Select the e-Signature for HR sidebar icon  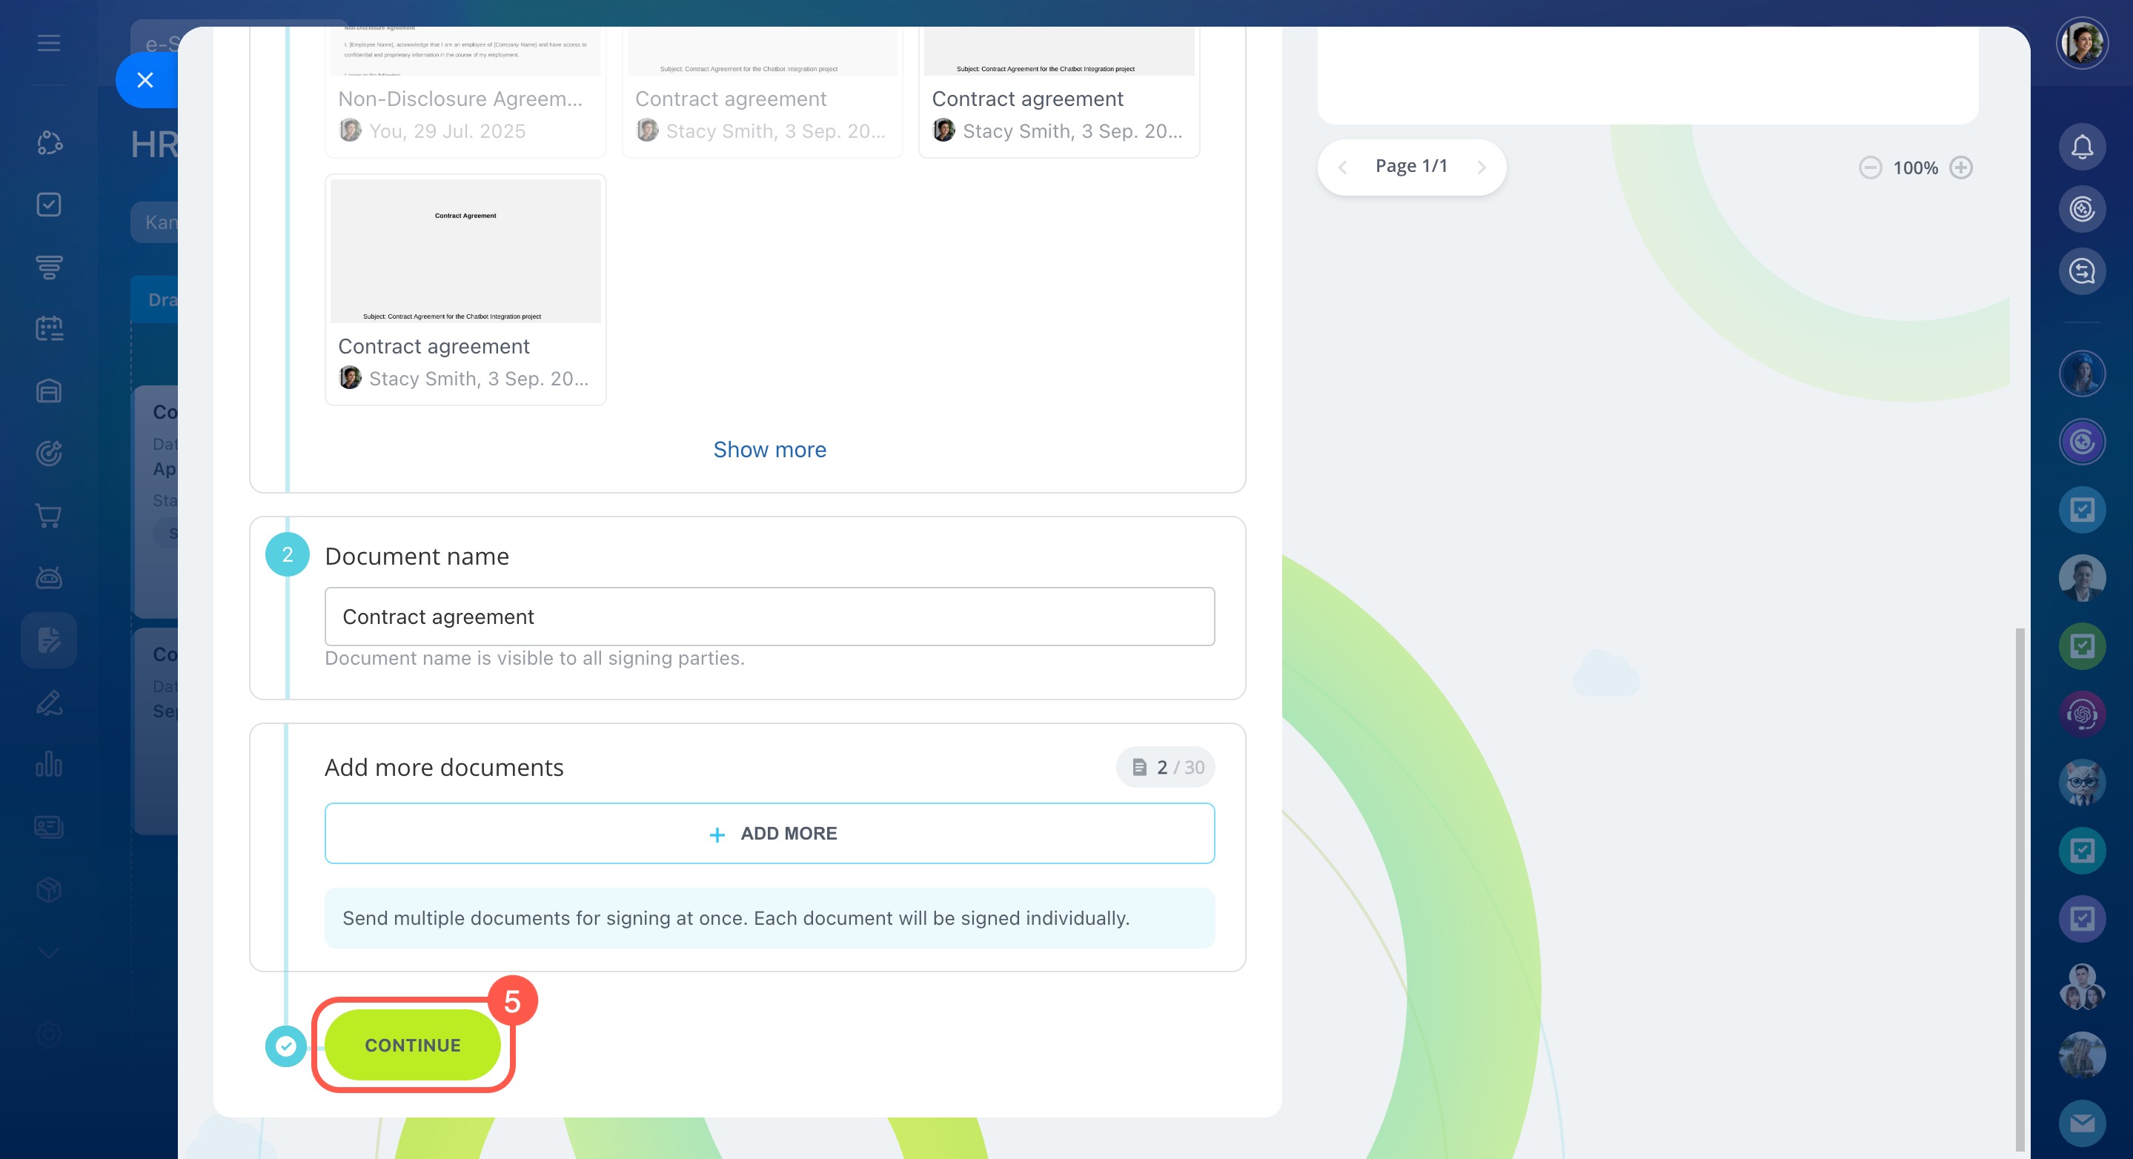tap(49, 640)
